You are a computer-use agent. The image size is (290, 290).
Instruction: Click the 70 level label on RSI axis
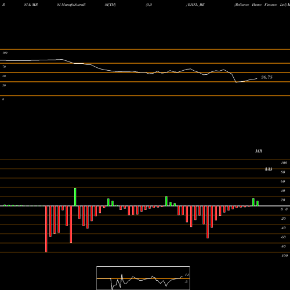click(4, 67)
